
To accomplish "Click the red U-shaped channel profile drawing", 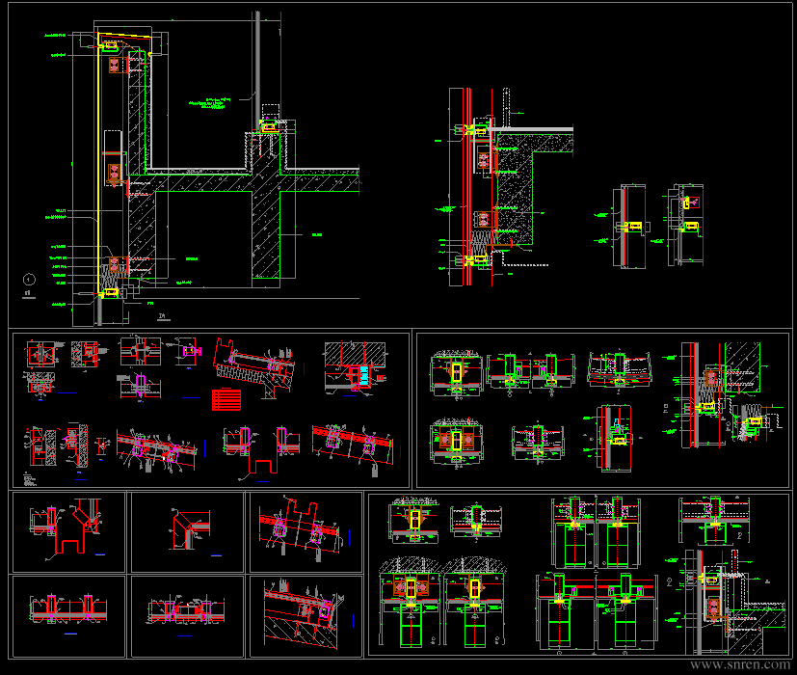I will click(x=261, y=452).
